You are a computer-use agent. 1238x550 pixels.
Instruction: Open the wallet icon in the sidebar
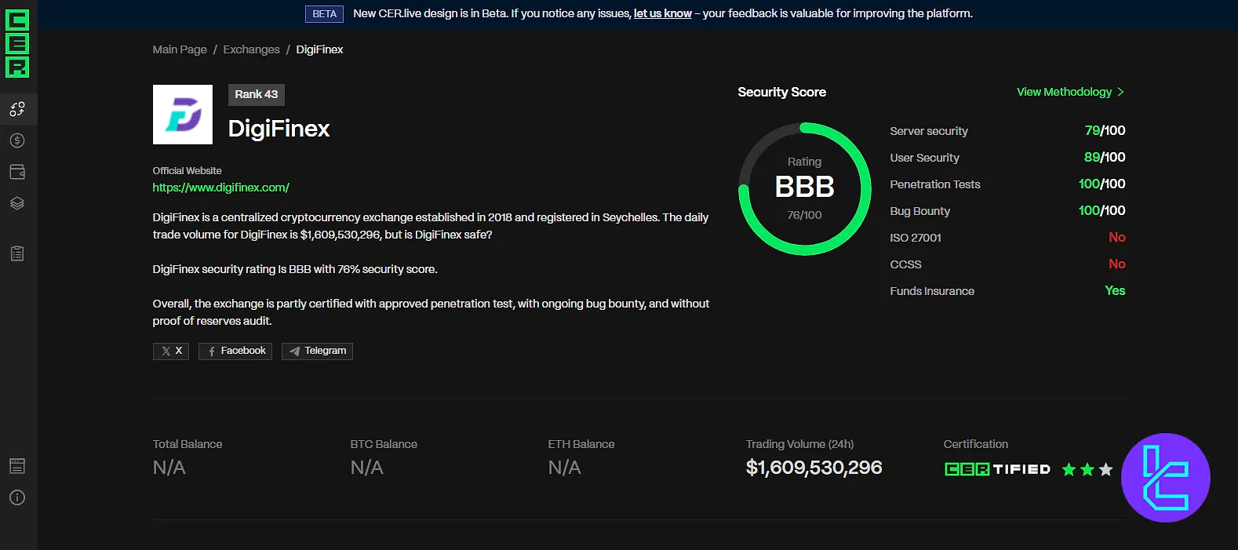click(17, 172)
